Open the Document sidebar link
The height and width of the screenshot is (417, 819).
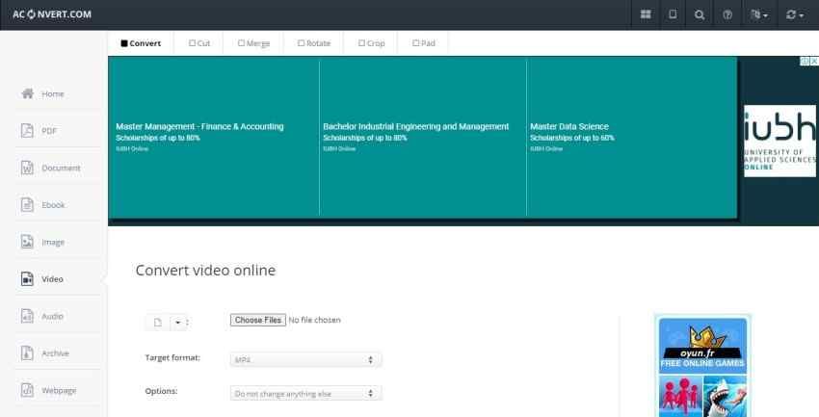[61, 169]
